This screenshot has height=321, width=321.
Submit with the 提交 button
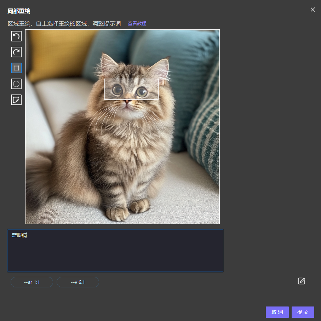303,312
